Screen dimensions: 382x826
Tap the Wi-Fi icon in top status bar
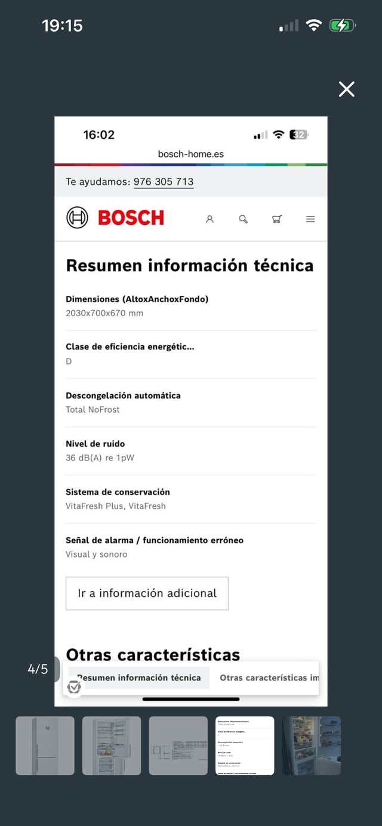click(x=313, y=25)
